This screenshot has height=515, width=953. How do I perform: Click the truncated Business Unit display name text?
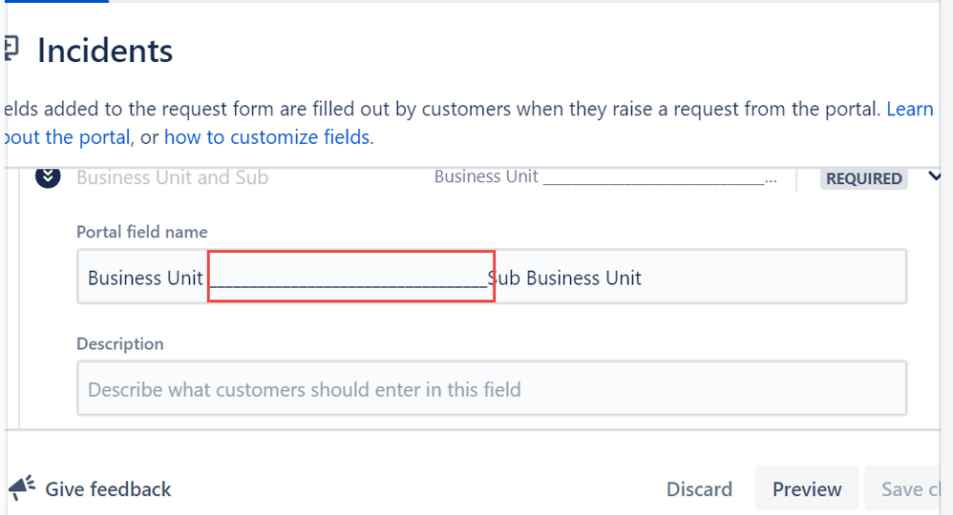(605, 176)
